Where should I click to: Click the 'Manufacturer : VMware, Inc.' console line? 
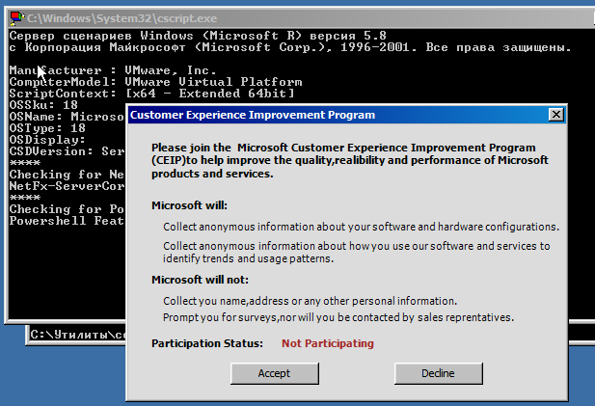point(113,70)
